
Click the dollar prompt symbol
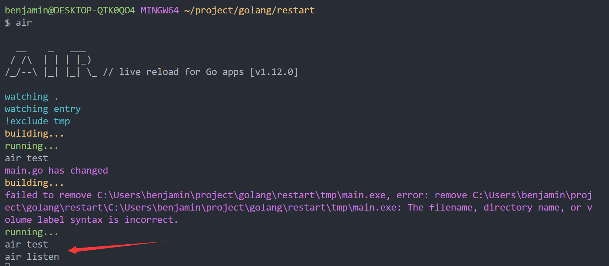click(x=8, y=22)
